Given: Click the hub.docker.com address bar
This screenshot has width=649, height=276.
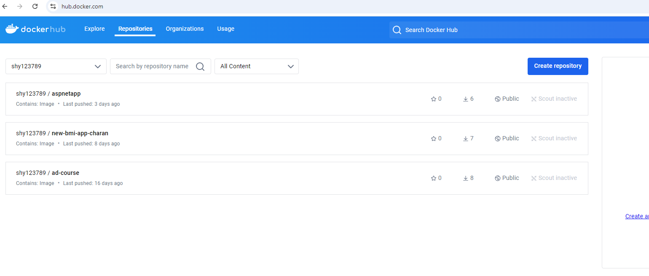Looking at the screenshot, I should 82,6.
